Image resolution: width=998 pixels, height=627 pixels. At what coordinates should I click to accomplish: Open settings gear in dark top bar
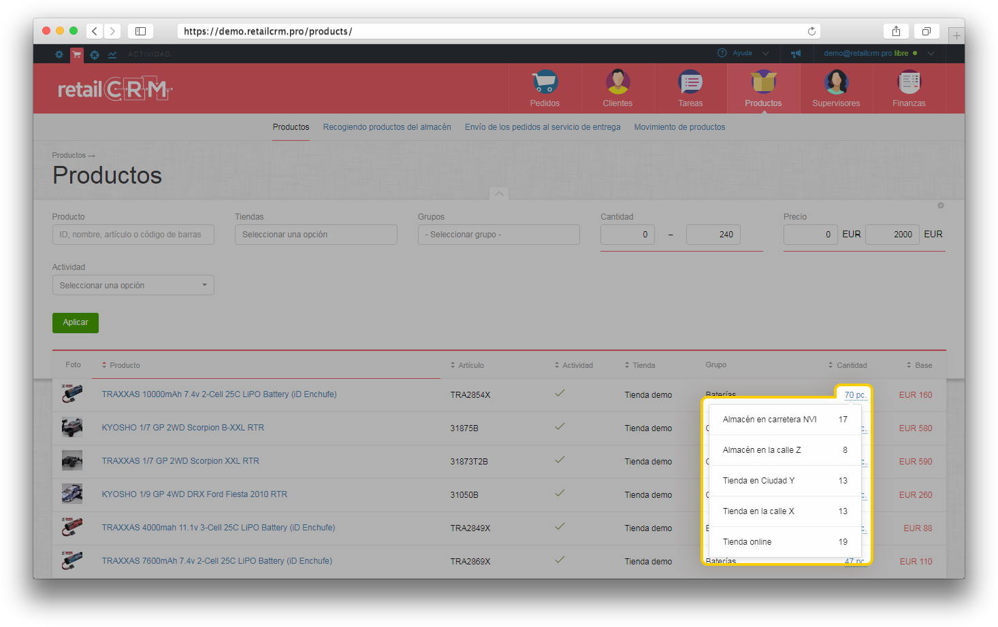pyautogui.click(x=59, y=54)
